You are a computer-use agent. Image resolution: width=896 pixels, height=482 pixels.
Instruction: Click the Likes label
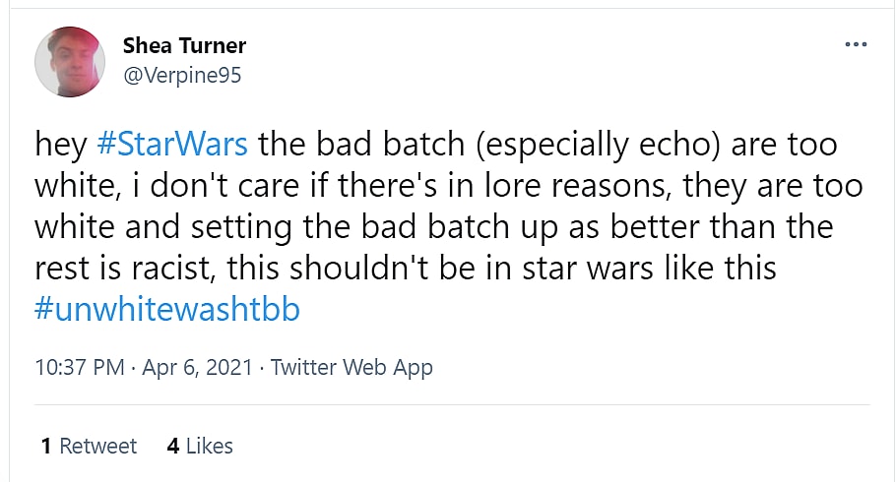pos(209,446)
